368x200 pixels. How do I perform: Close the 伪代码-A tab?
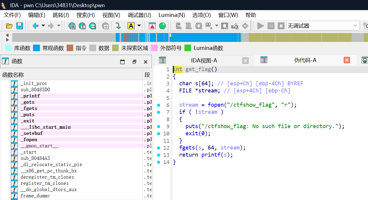tap(347, 60)
